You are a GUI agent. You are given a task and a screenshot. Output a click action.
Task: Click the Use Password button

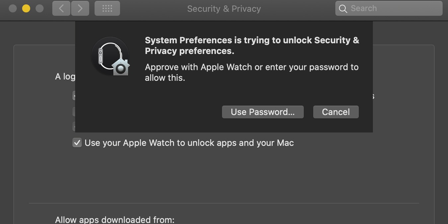[262, 112]
